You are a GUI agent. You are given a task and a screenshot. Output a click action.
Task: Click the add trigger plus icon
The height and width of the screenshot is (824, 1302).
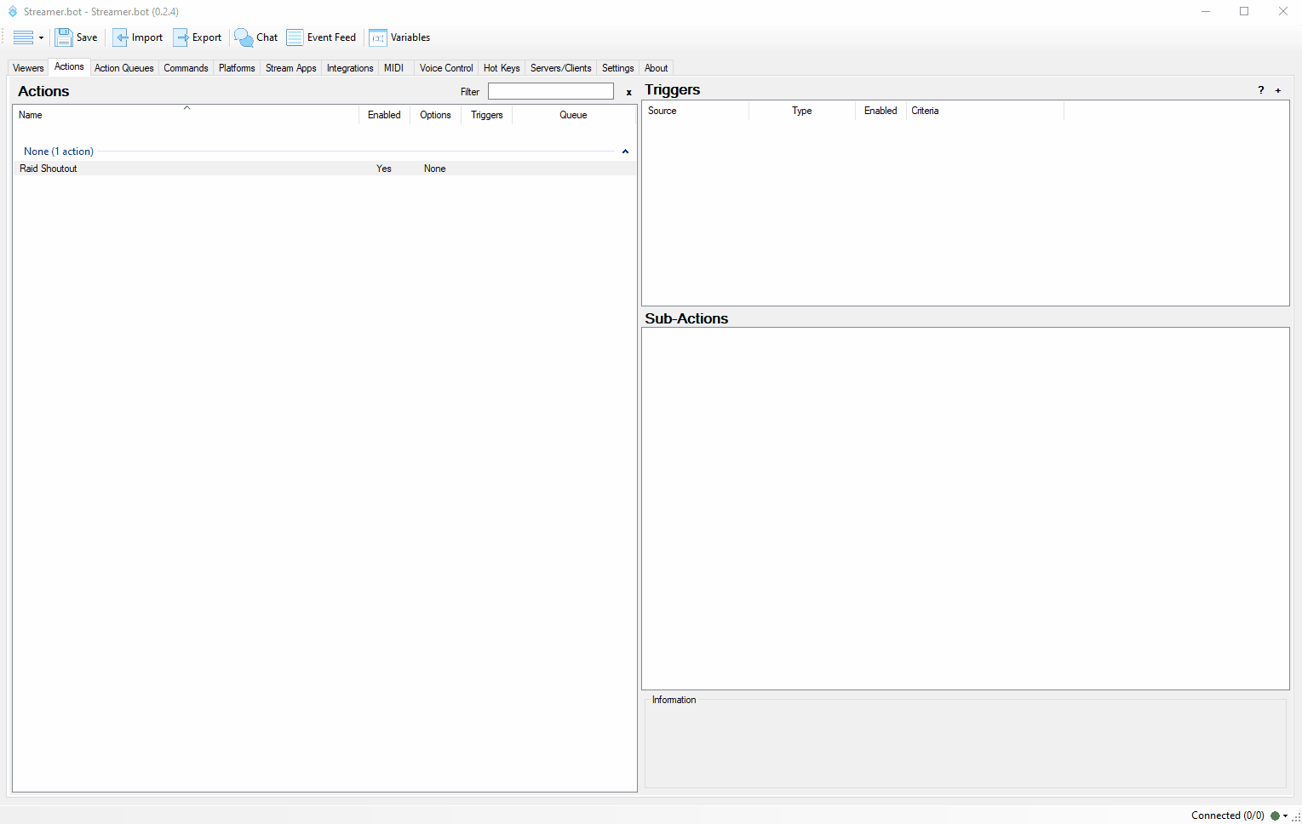coord(1277,90)
